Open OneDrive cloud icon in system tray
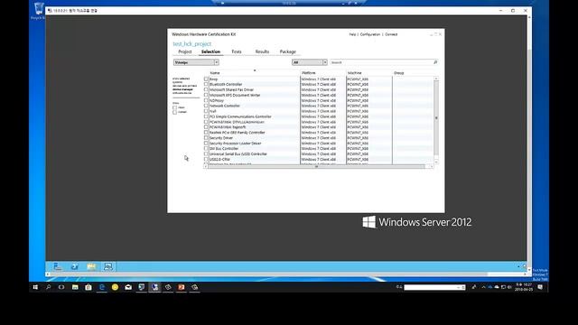Viewport: 578px width, 325px height. tap(497, 287)
